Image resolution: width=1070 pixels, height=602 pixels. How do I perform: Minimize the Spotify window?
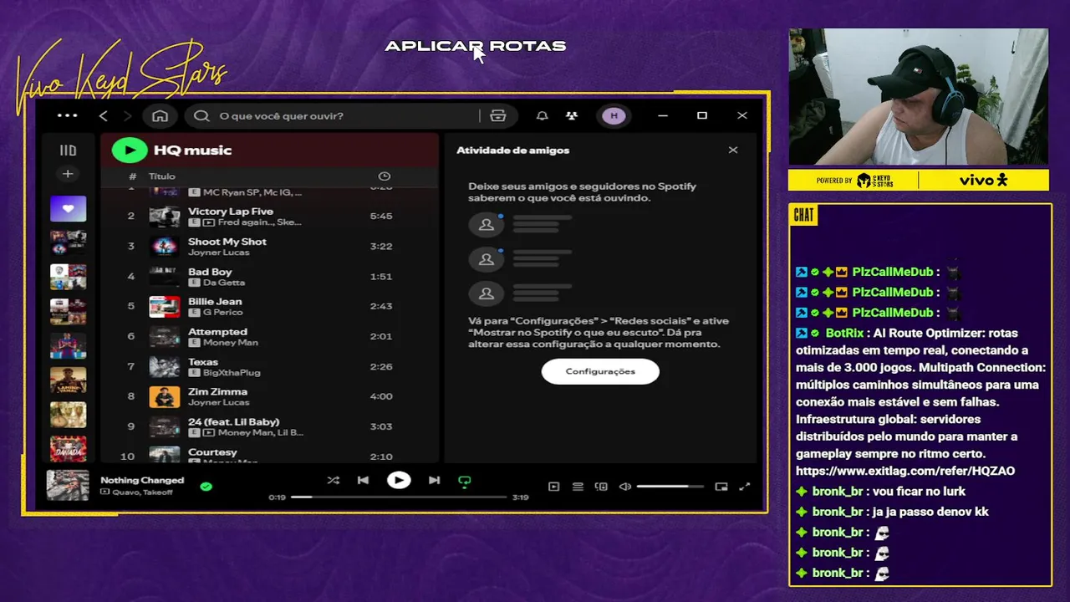tap(663, 115)
